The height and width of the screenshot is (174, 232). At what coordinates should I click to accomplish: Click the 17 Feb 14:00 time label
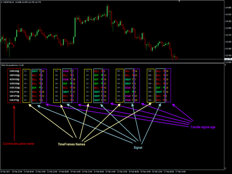click(x=181, y=171)
